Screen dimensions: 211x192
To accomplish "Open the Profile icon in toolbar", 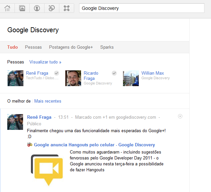I will (37, 8).
